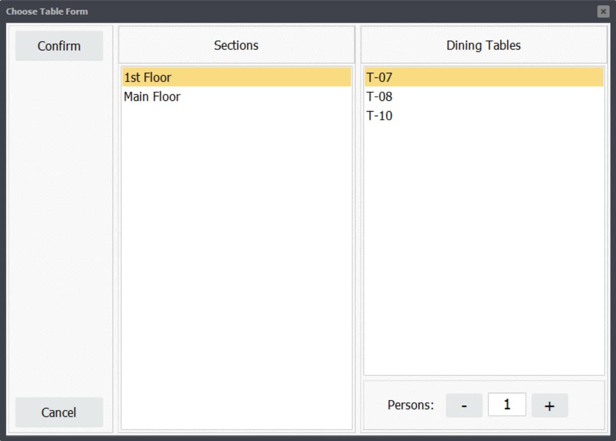Click blank area right of plus button
The image size is (616, 441).
(586, 406)
